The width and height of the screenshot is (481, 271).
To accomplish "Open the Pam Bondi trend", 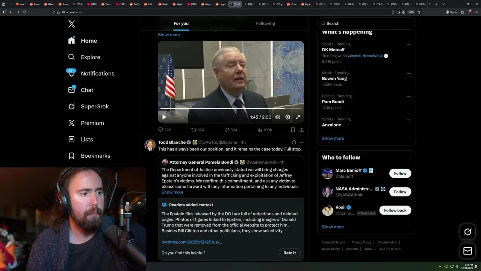I will pyautogui.click(x=333, y=102).
